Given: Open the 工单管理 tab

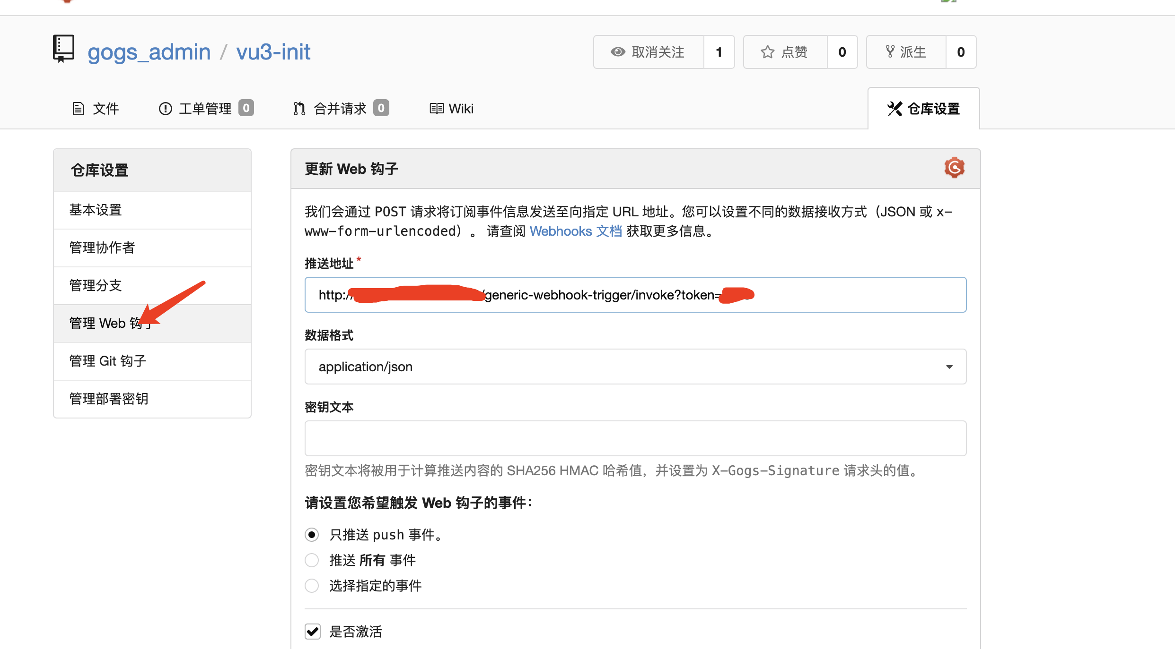Looking at the screenshot, I should pos(206,109).
